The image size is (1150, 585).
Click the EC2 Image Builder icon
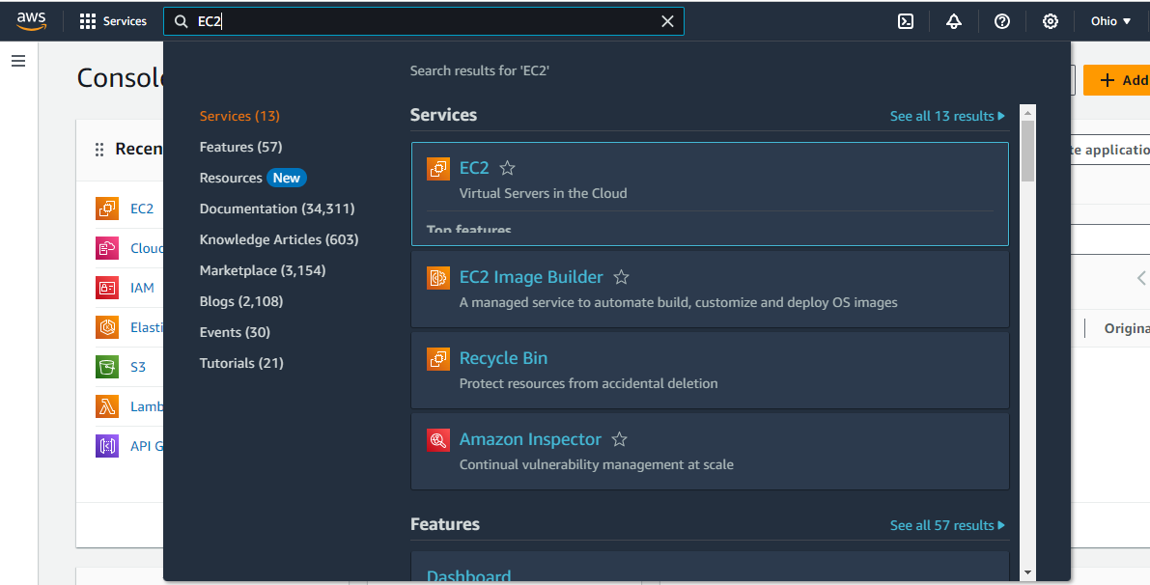click(438, 278)
